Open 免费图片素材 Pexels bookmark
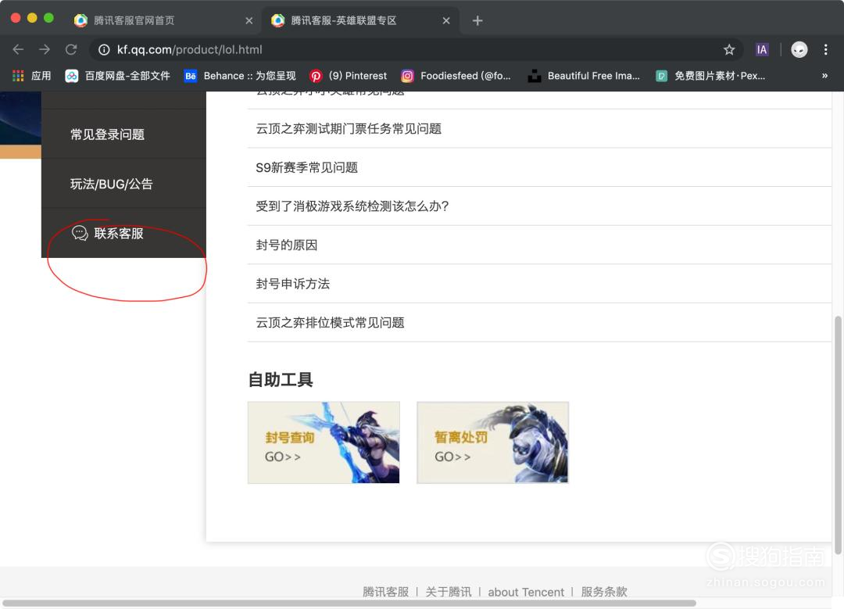 710,76
